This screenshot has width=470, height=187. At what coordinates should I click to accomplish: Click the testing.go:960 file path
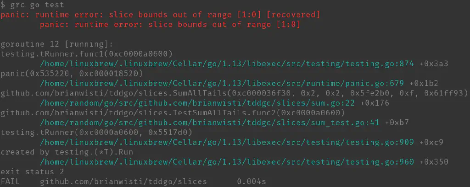(x=227, y=162)
